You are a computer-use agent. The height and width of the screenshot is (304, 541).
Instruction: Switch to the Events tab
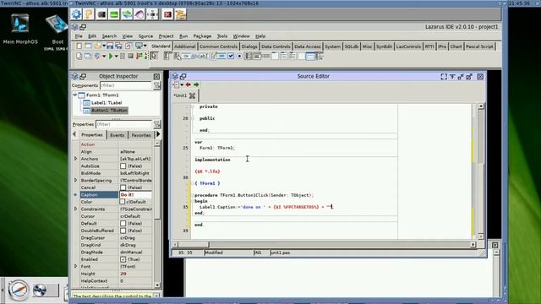[117, 135]
